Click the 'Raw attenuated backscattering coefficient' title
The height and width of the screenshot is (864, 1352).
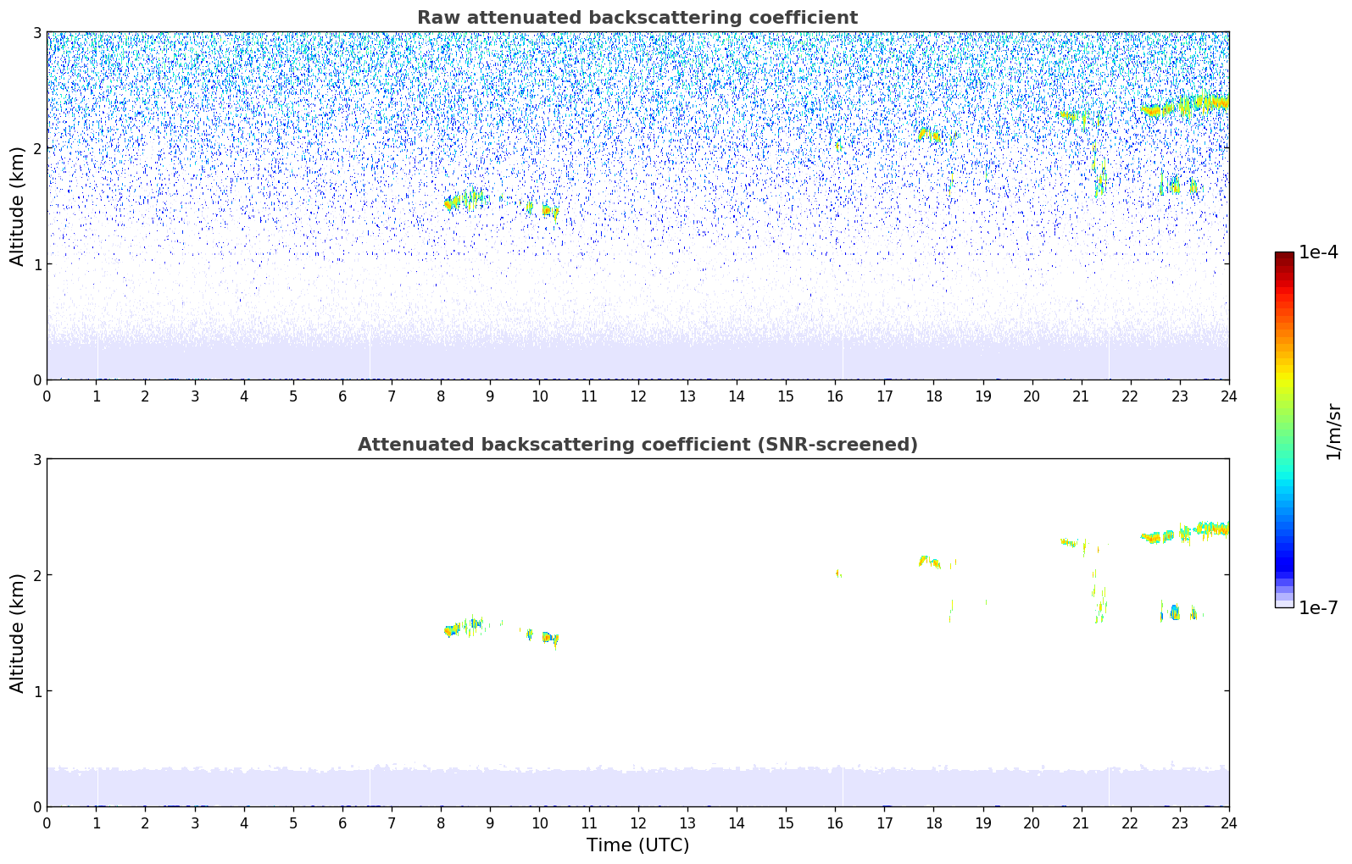click(x=637, y=18)
